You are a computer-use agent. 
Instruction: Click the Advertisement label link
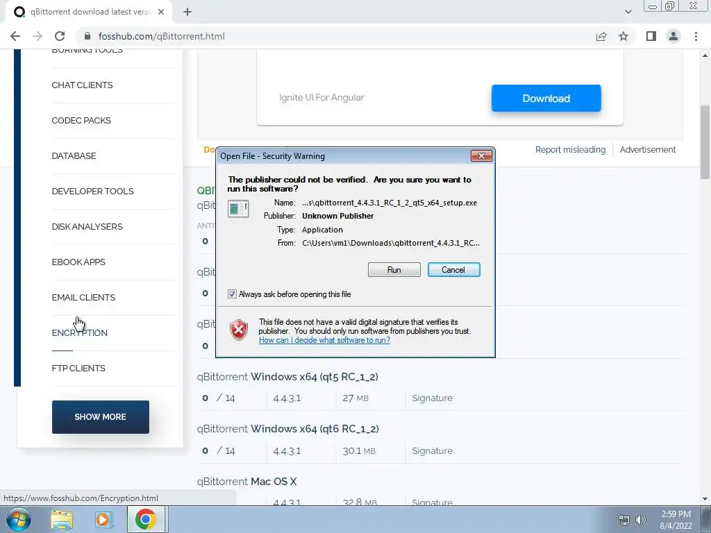pyautogui.click(x=648, y=150)
